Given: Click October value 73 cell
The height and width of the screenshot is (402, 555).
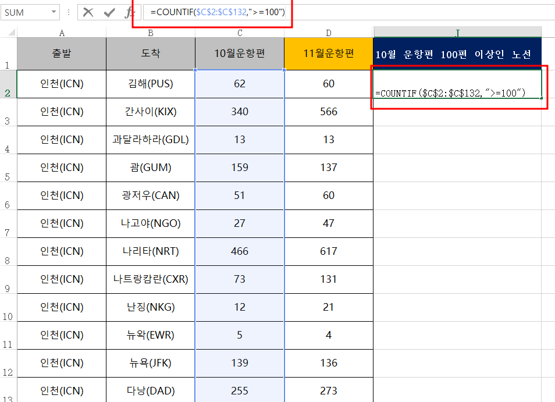Looking at the screenshot, I should 240,280.
